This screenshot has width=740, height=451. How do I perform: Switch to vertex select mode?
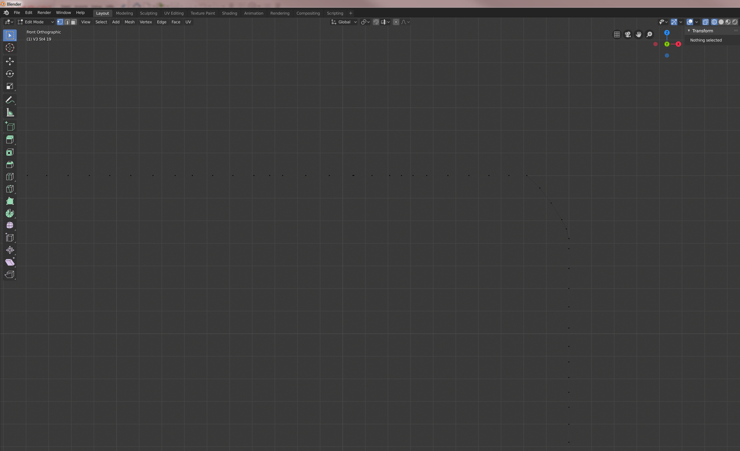[x=60, y=22]
